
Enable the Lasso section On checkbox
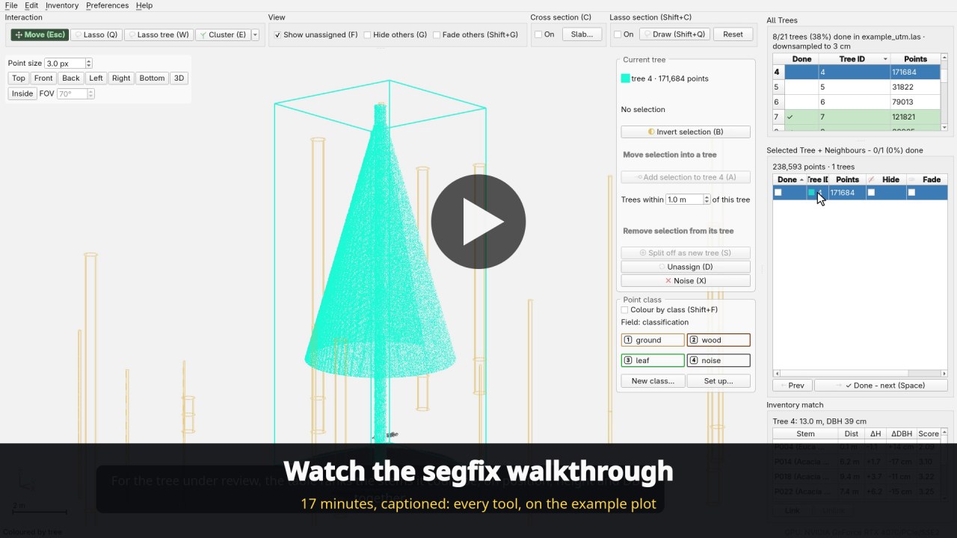[618, 34]
